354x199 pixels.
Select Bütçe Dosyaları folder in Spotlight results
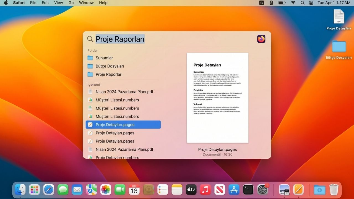[123, 66]
